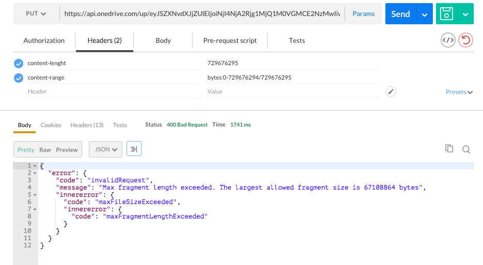This screenshot has height=265, width=483.
Task: Open Send button dropdown arrow
Action: tap(425, 14)
